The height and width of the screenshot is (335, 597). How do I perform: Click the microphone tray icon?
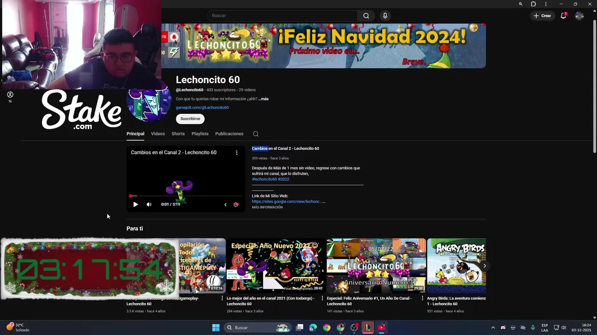(533, 328)
